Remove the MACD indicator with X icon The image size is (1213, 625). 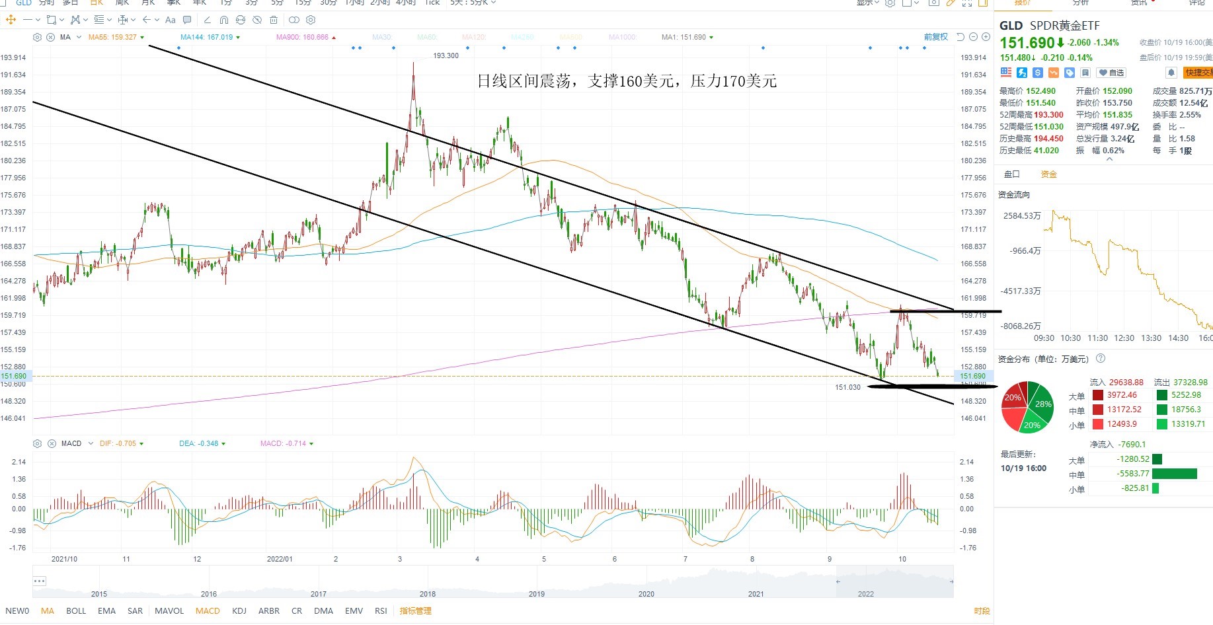52,443
